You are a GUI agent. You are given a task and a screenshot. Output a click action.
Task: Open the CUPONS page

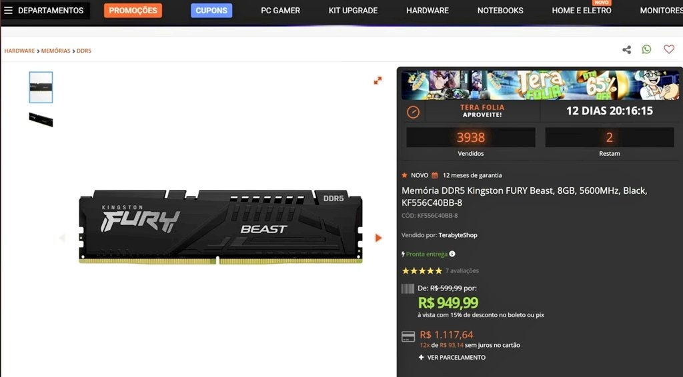pyautogui.click(x=211, y=11)
